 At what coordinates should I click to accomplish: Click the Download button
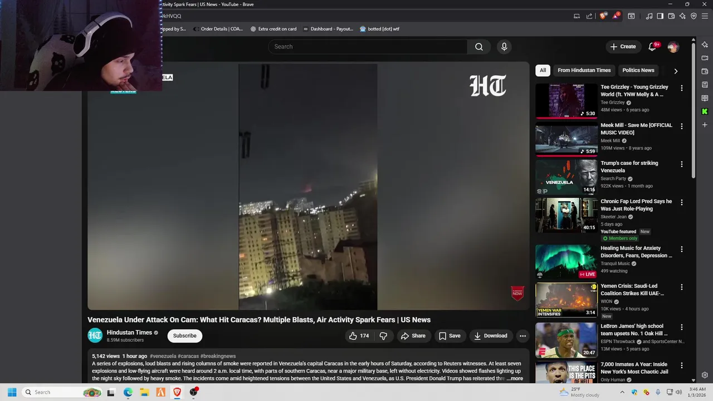(490, 336)
